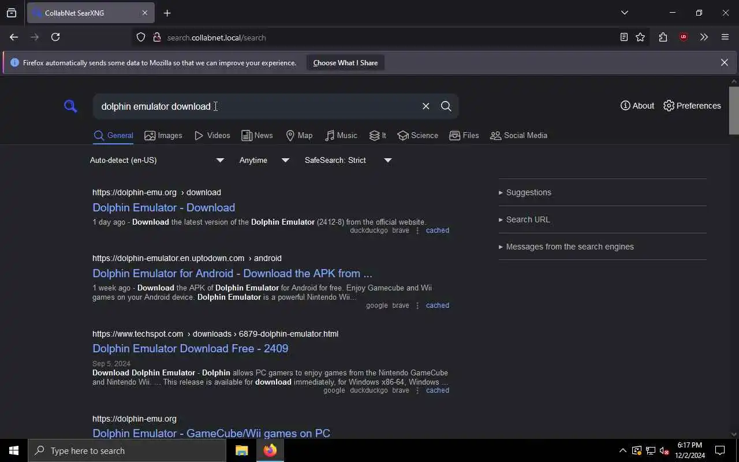
Task: Switch to the Science tab
Action: 418,136
